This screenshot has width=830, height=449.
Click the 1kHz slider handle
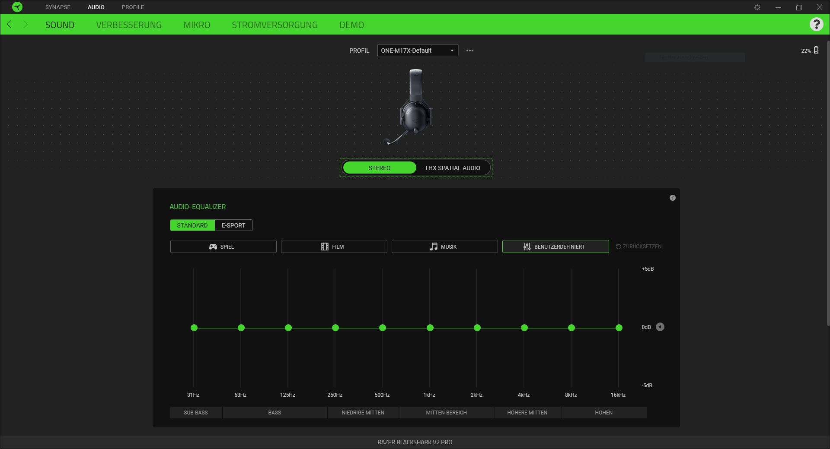pyautogui.click(x=430, y=328)
